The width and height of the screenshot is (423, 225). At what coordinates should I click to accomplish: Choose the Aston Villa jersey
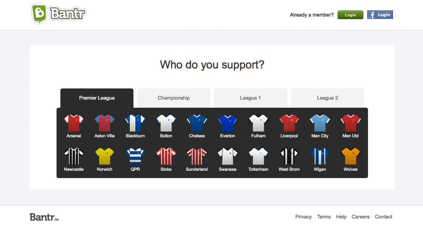point(104,123)
